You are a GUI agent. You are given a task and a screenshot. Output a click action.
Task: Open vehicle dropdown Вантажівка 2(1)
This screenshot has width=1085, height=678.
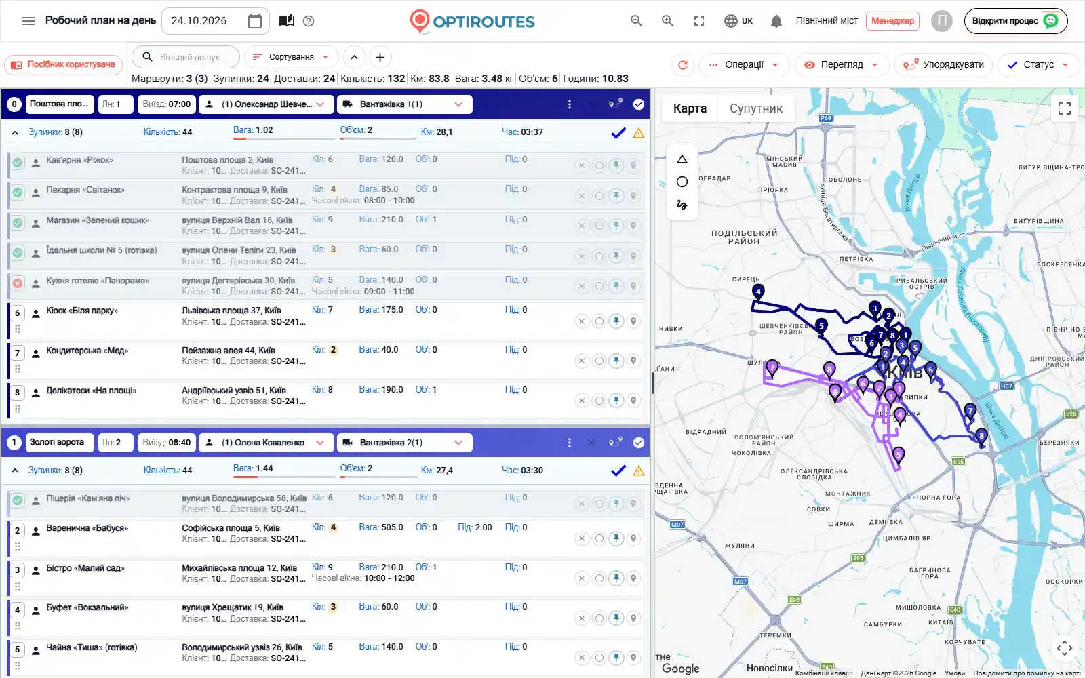pyautogui.click(x=404, y=443)
